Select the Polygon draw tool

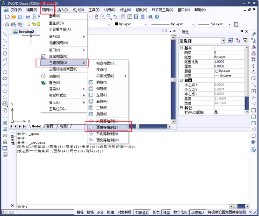[5, 54]
